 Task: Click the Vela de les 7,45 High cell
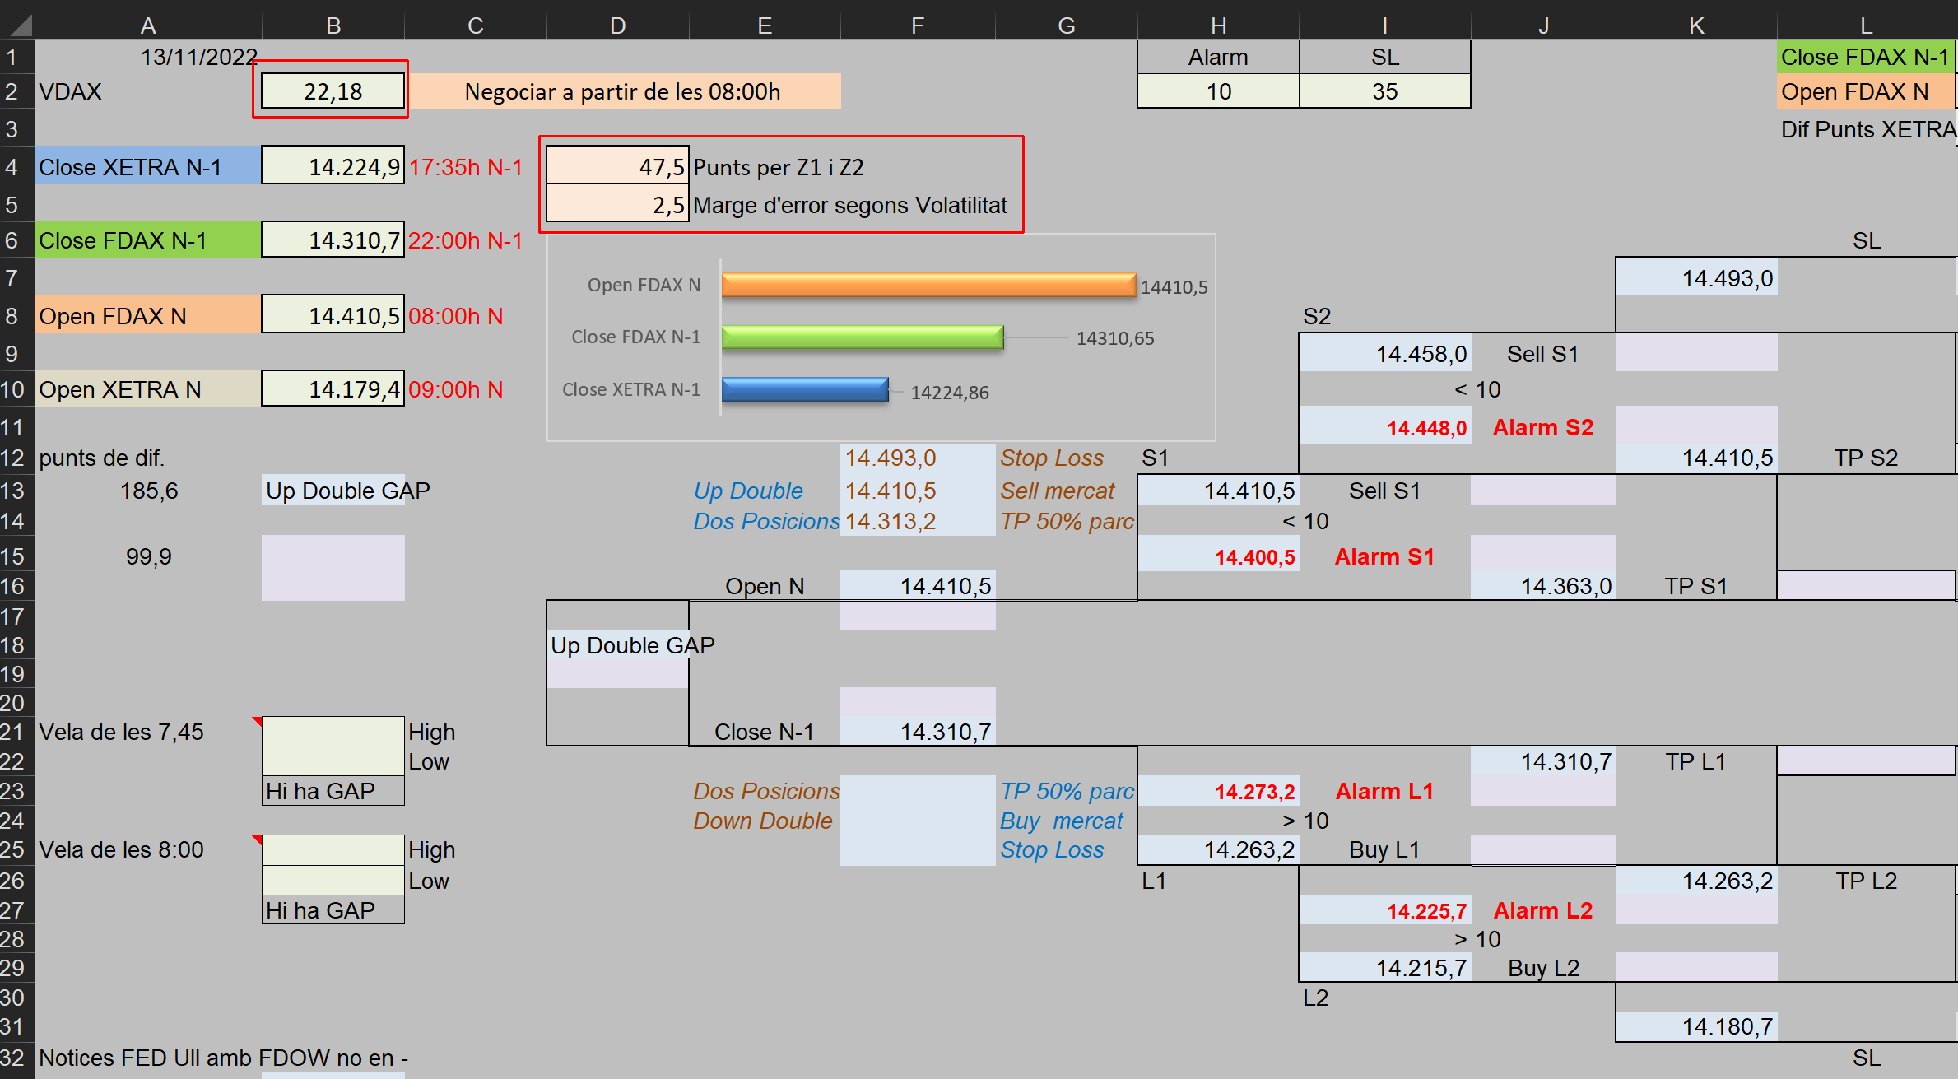(333, 732)
